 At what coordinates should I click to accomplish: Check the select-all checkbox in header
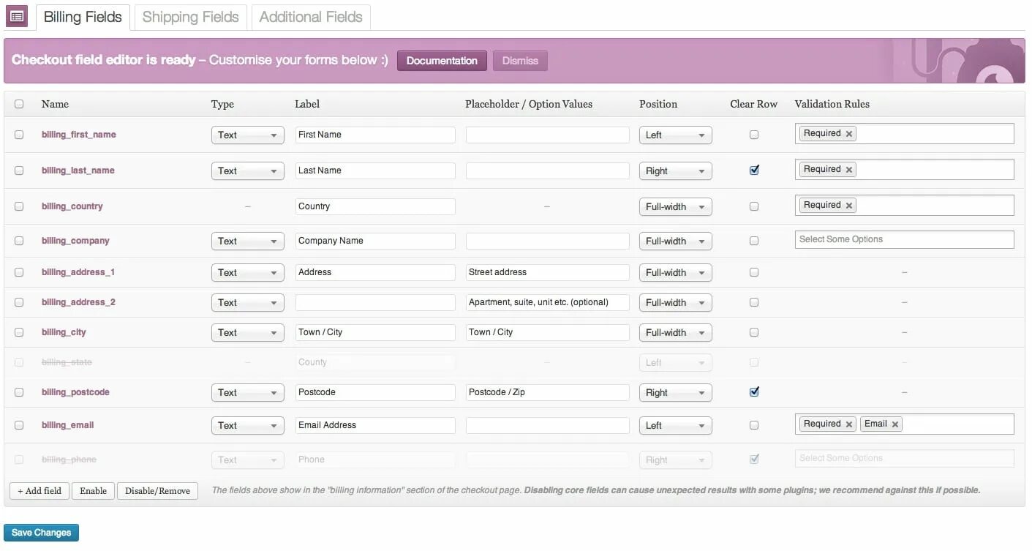pyautogui.click(x=19, y=104)
